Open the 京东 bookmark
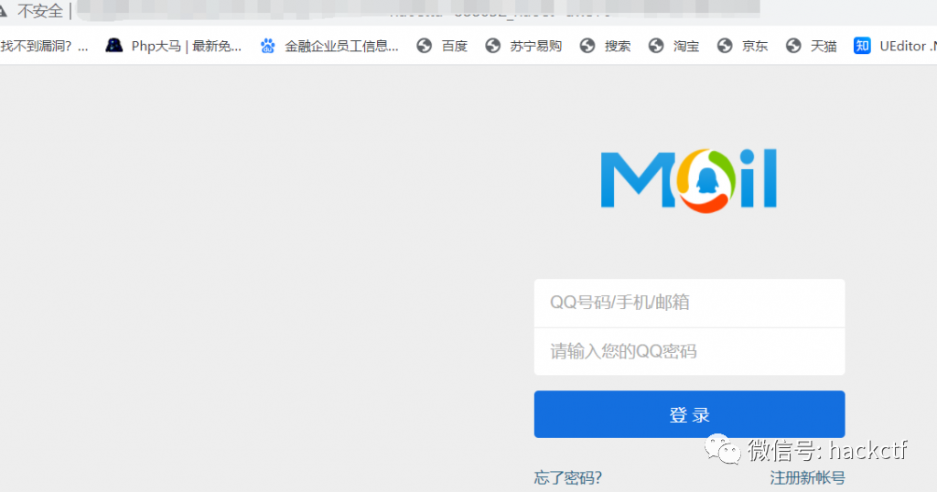This screenshot has width=937, height=492. coord(755,46)
